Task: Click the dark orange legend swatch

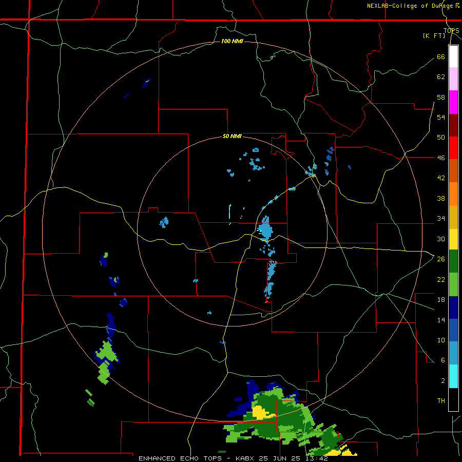Action: click(x=453, y=170)
